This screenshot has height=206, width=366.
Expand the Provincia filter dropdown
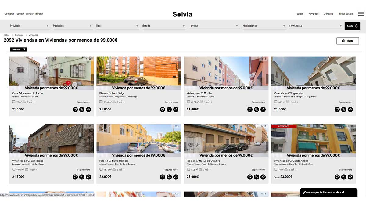pos(29,26)
